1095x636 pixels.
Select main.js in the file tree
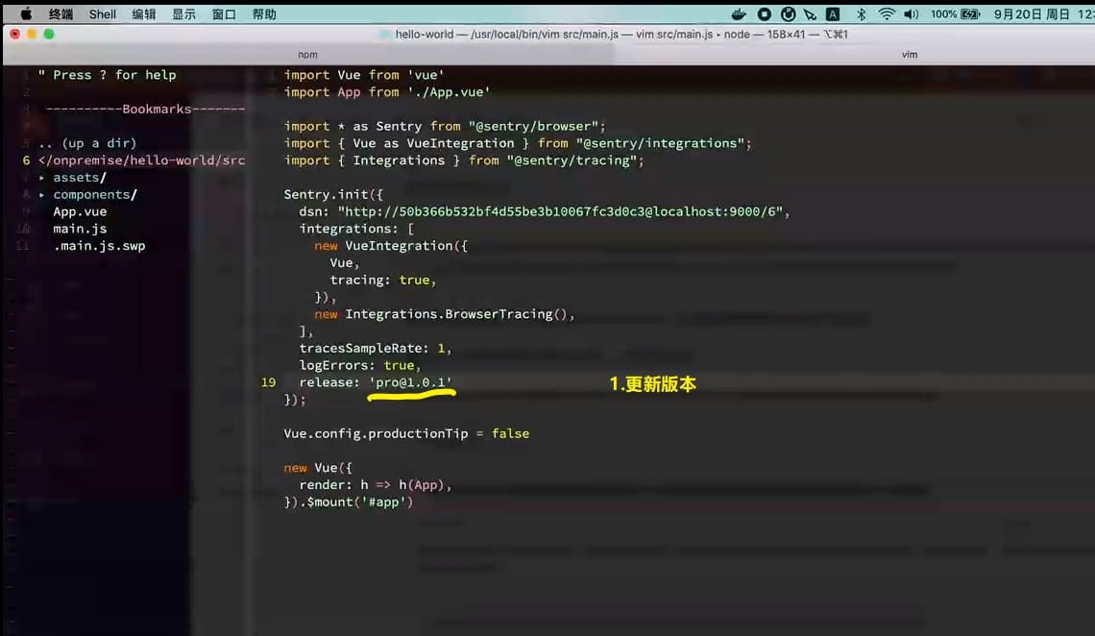(80, 230)
